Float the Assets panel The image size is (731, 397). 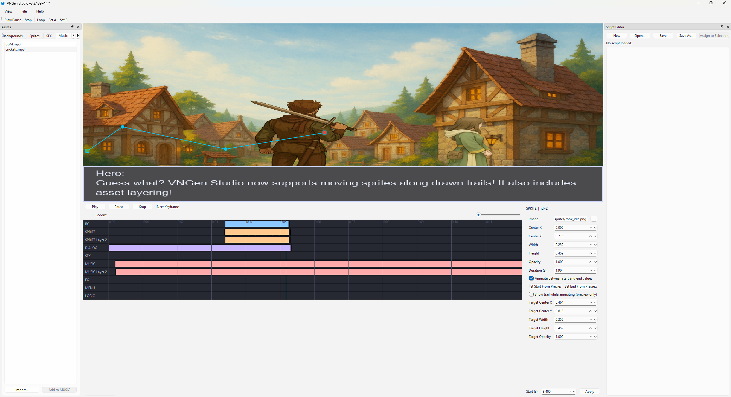[72, 27]
